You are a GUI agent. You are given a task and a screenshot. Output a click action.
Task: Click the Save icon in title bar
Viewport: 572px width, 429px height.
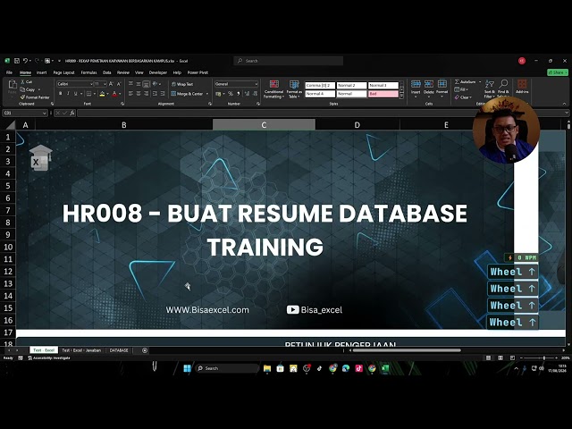pos(17,61)
